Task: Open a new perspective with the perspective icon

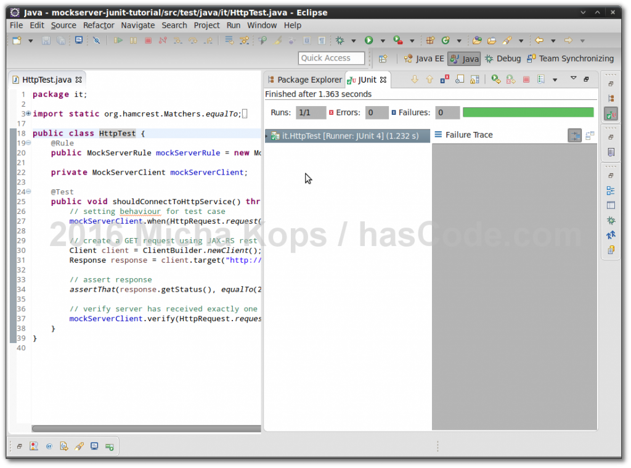Action: 384,59
